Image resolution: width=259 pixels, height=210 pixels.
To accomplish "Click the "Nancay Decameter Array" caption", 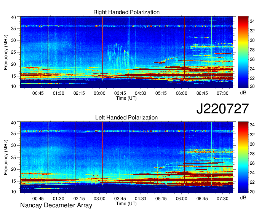I will [56, 205].
